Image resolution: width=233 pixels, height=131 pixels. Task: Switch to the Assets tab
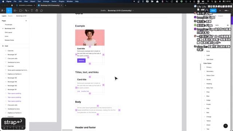pyautogui.click(x=10, y=16)
